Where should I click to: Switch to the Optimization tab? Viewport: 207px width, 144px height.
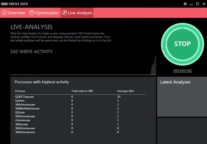point(44,13)
